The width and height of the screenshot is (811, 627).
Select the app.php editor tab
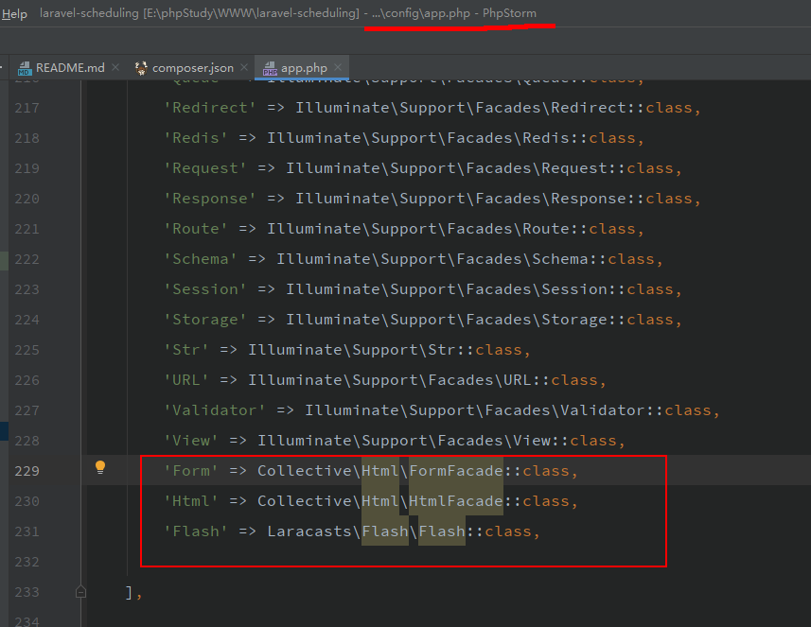(x=303, y=68)
